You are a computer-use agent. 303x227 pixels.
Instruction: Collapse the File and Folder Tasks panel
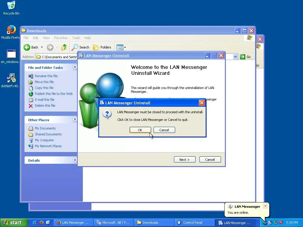[x=75, y=67]
